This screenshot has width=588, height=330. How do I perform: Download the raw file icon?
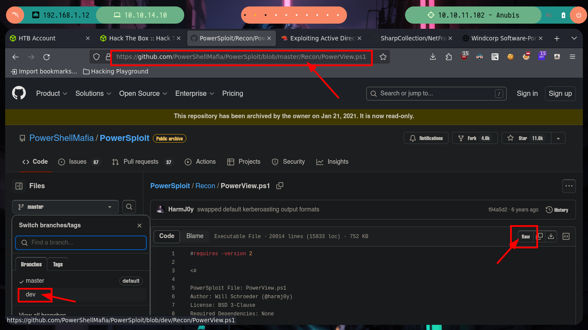(551, 236)
